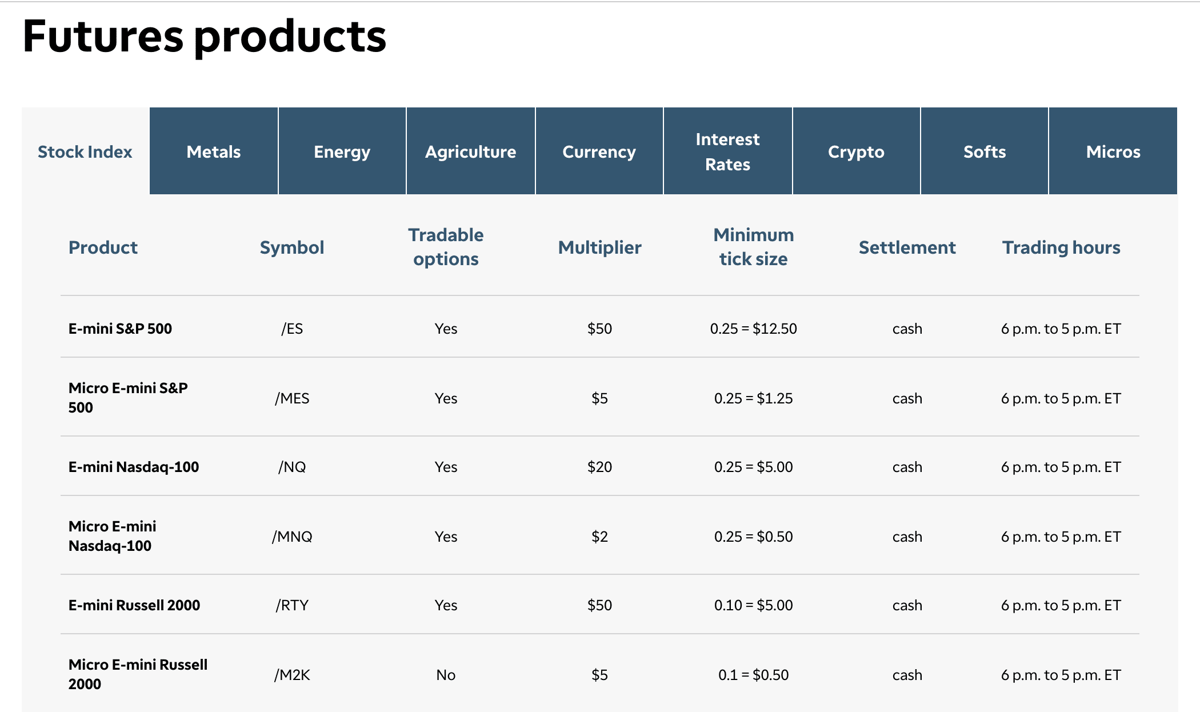
Task: Click the Tradable options column header
Action: [x=446, y=247]
